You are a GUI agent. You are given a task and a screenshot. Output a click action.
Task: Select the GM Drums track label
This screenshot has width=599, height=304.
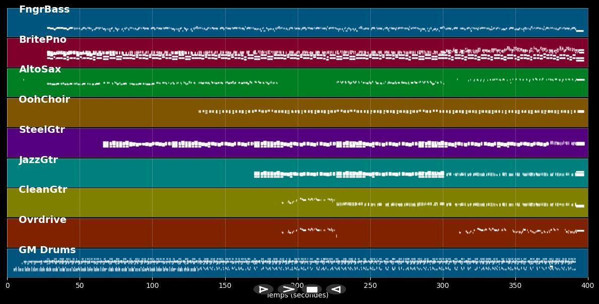[x=47, y=250]
